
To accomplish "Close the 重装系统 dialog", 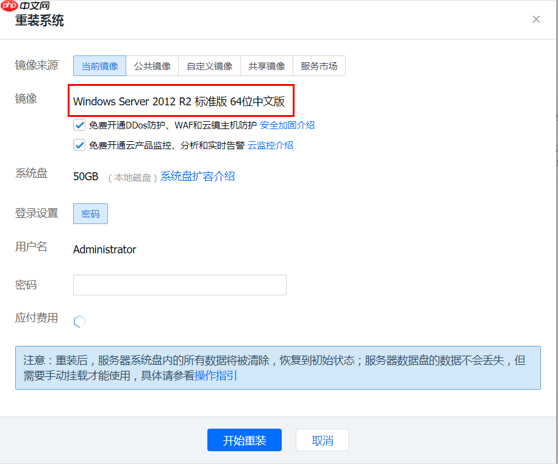I will tap(535, 19).
